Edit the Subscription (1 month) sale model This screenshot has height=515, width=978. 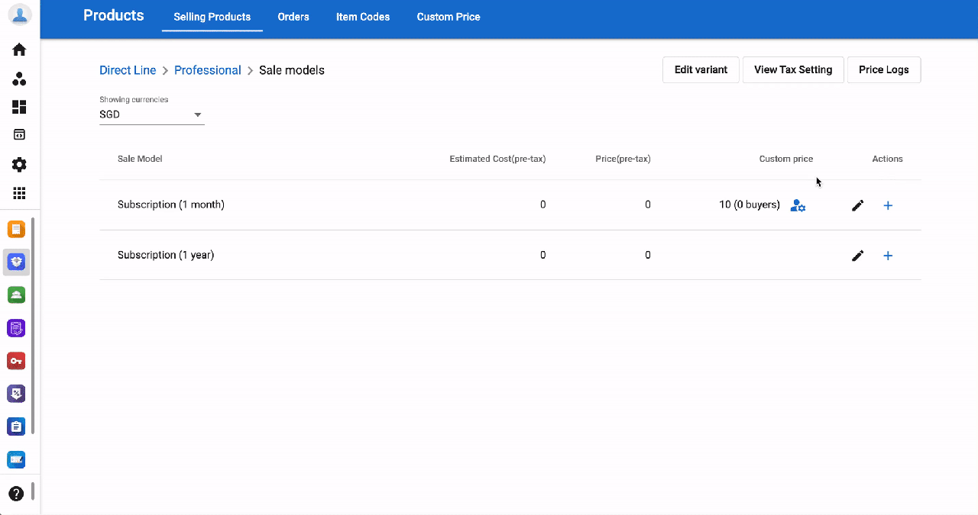[x=857, y=205]
